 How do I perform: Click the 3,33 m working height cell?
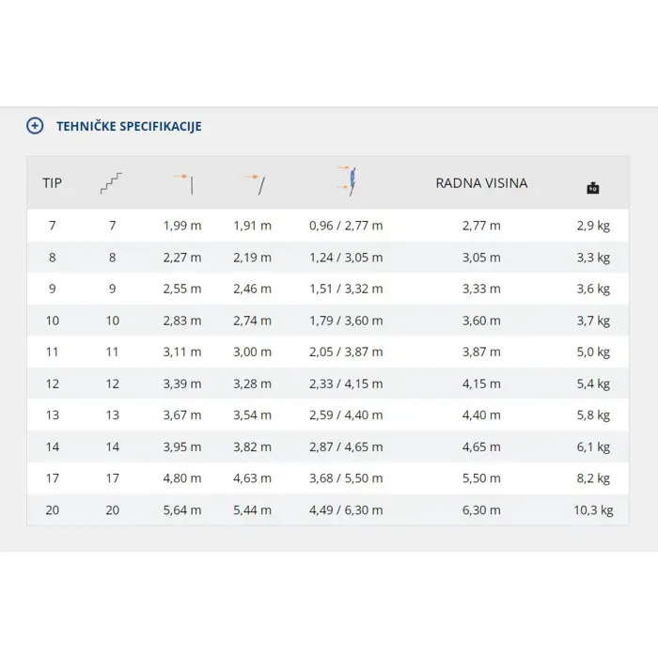[x=481, y=289]
